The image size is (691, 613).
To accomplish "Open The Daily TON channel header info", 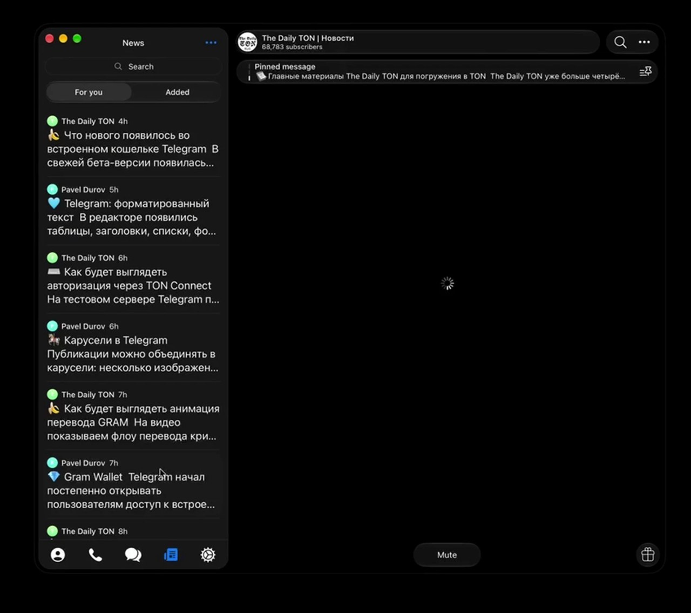I will pyautogui.click(x=418, y=42).
